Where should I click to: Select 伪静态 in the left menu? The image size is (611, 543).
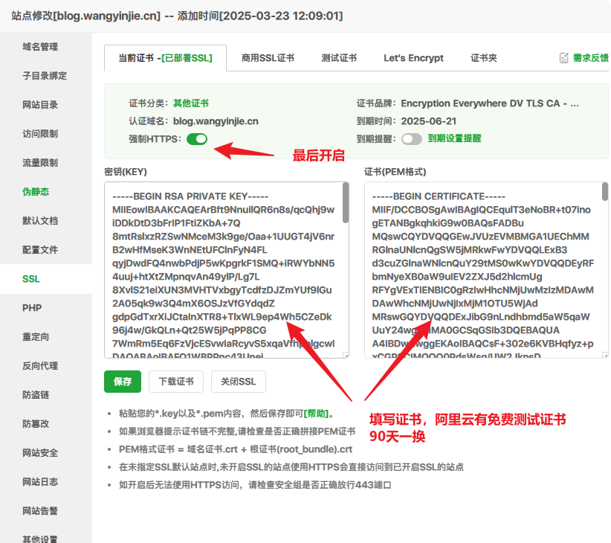[x=36, y=192]
